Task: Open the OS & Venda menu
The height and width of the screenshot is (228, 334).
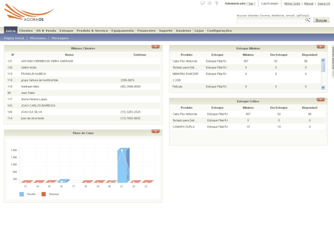Action: (x=46, y=31)
